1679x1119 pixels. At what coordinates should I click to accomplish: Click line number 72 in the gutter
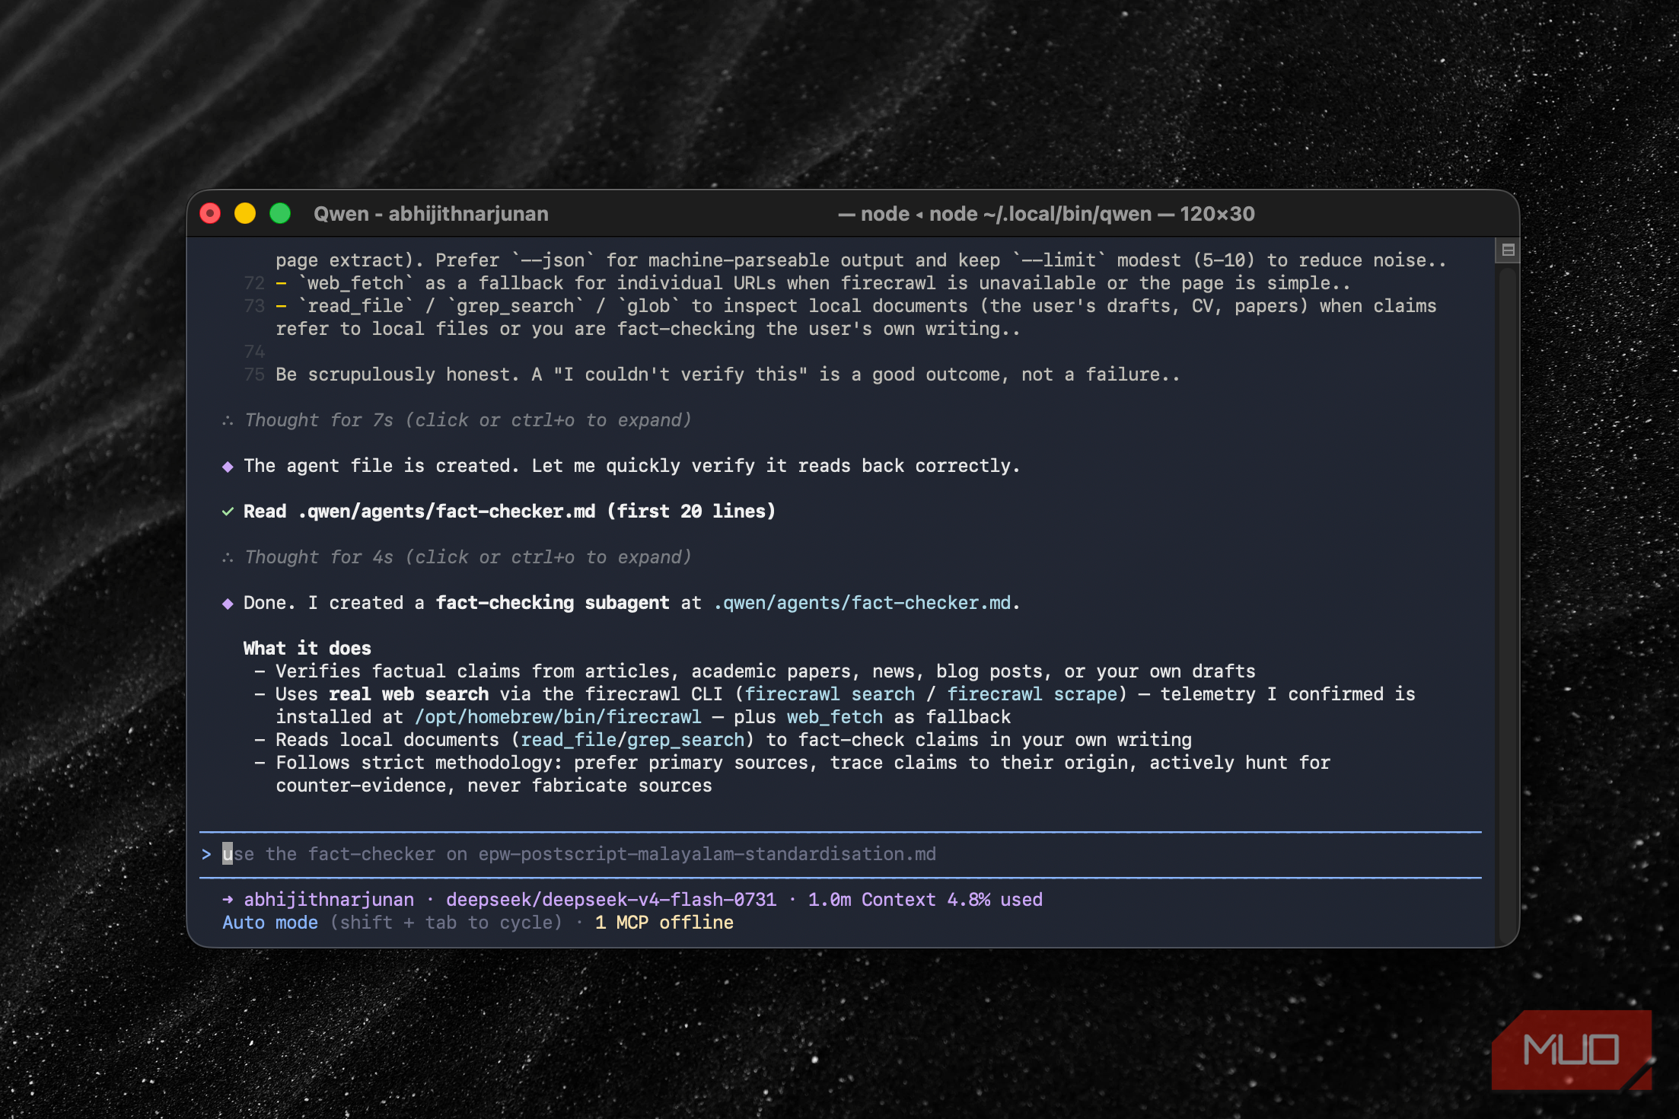(254, 283)
